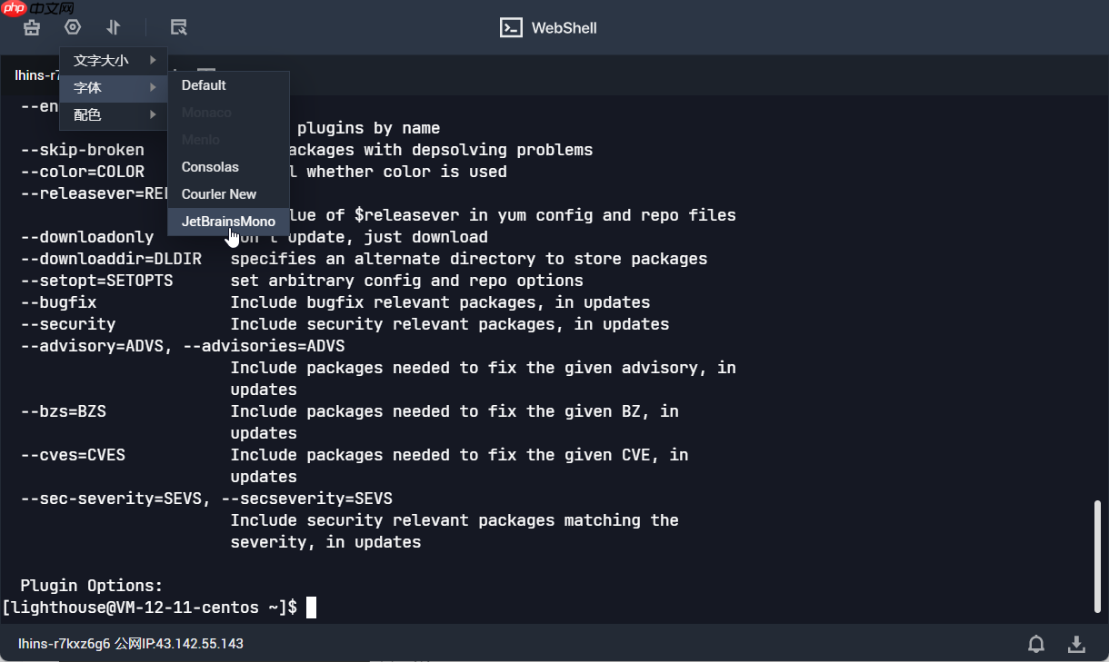This screenshot has height=662, width=1109.
Task: Pick the Courier New font
Action: (x=219, y=194)
